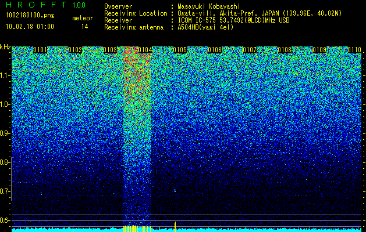This screenshot has width=366, height=232.
Task: Click the A504HB(yagi 4el) antenna text
Action: click(205, 27)
